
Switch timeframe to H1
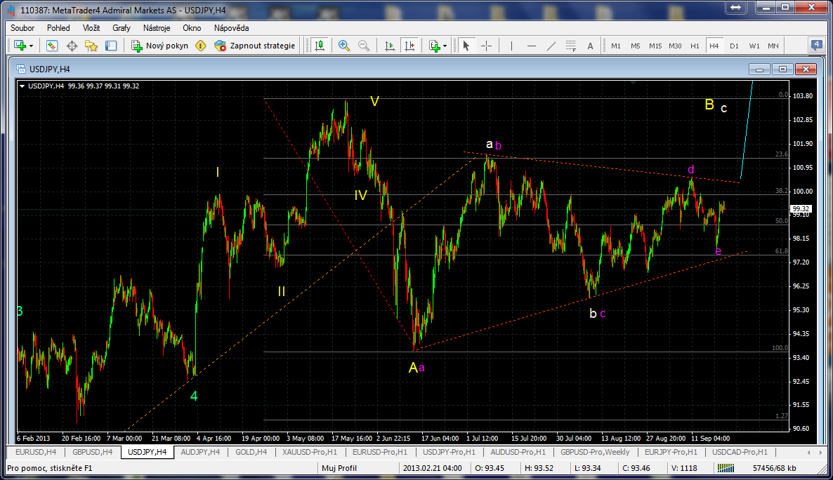point(695,46)
